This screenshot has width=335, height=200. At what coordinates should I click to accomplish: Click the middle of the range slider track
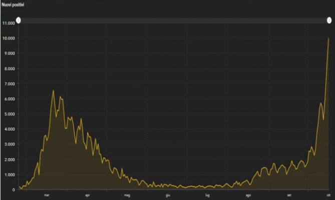pos(173,20)
